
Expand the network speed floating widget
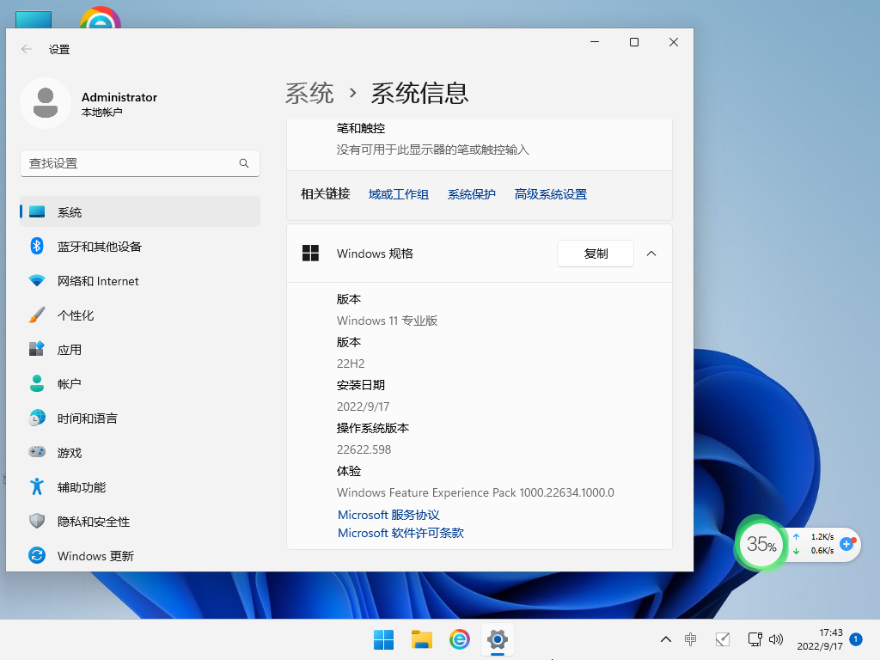click(x=846, y=544)
